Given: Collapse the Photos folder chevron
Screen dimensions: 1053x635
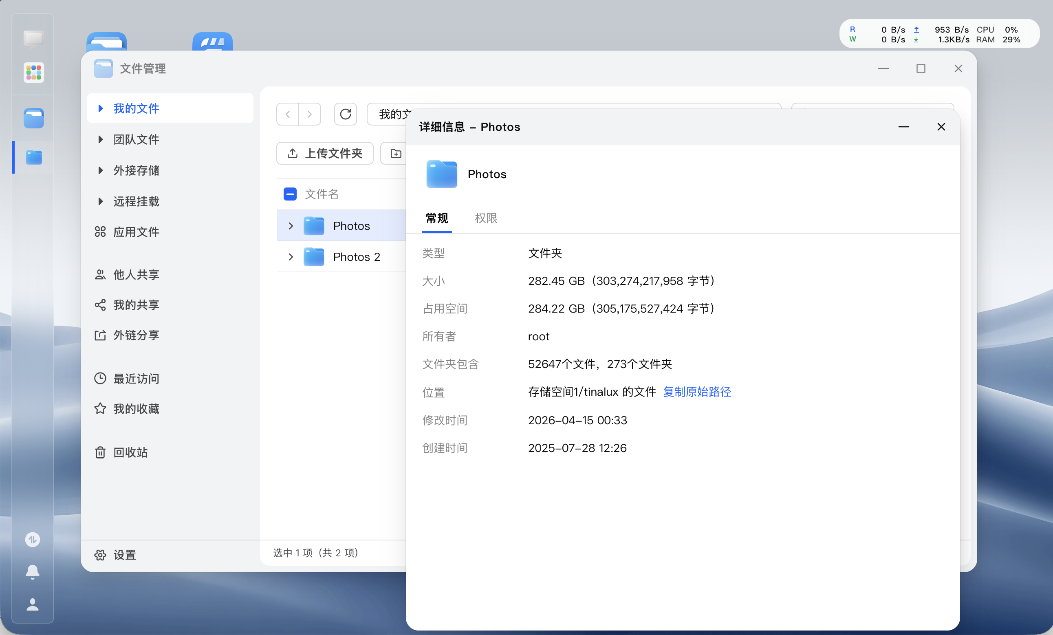Looking at the screenshot, I should (291, 226).
